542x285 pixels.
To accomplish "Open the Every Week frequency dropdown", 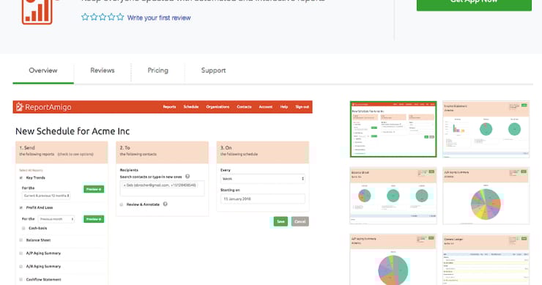I will 263,179.
